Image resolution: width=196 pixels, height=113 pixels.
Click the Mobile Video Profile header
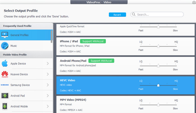coord(15,55)
